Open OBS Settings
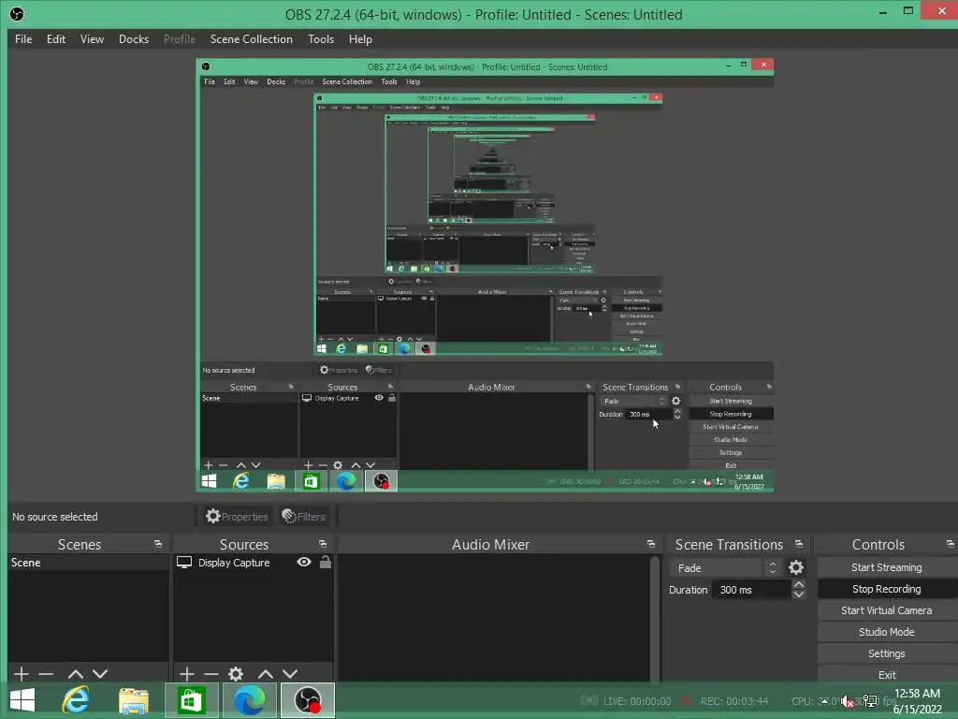Screen dimensions: 958x719 887,653
